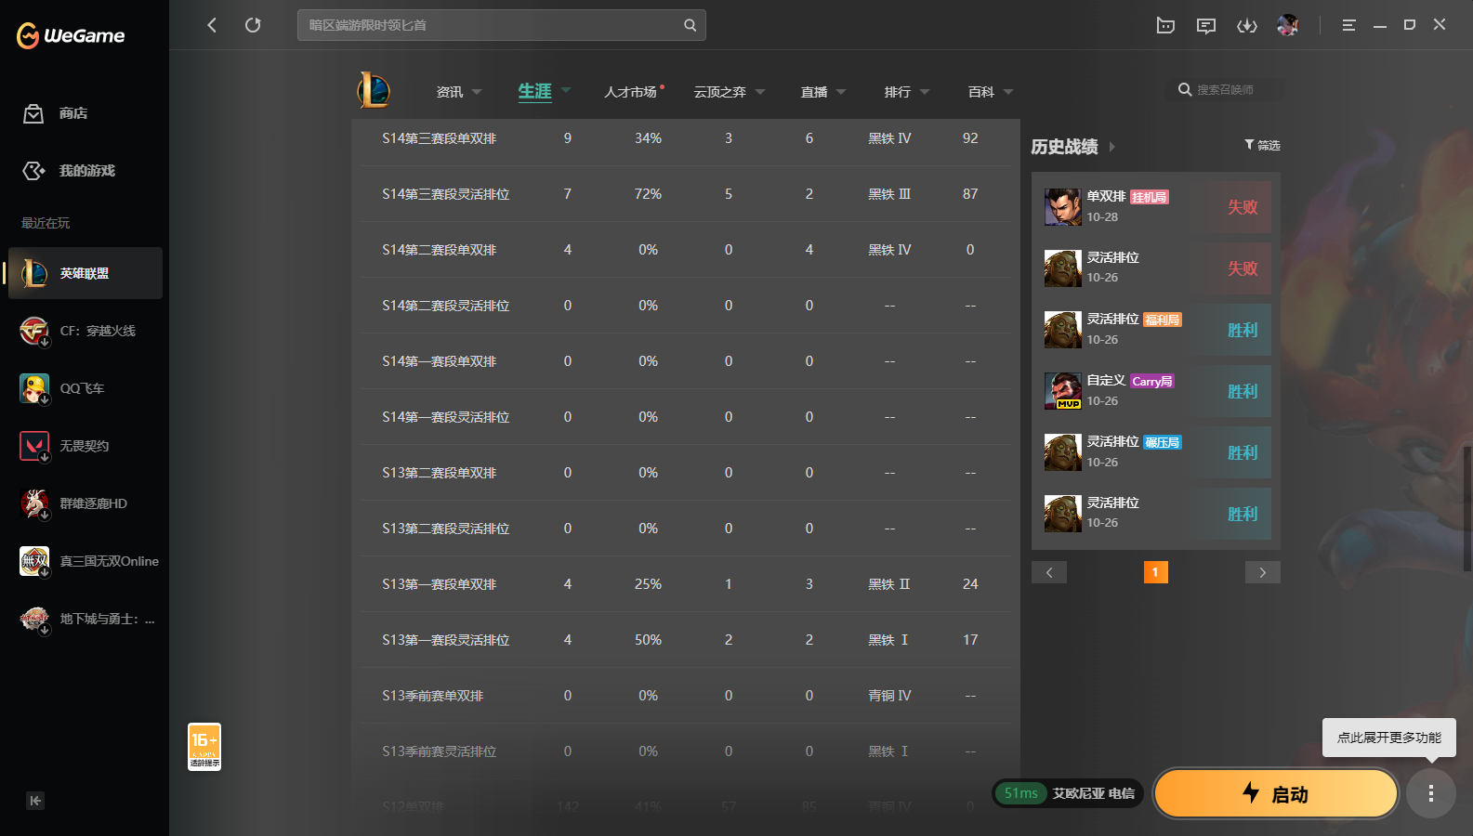The width and height of the screenshot is (1473, 836).
Task: Click the League of Legends logo icon
Action: (x=374, y=90)
